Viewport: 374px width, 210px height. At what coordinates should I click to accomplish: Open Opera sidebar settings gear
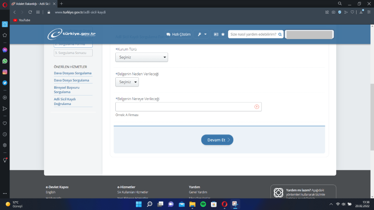(x=5, y=145)
